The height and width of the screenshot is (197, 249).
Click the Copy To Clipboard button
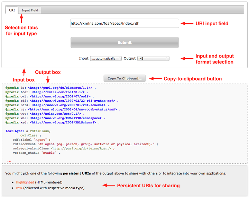tap(124, 78)
